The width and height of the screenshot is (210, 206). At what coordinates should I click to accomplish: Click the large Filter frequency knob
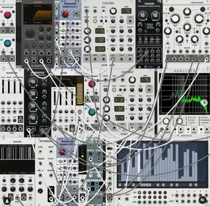point(30,33)
